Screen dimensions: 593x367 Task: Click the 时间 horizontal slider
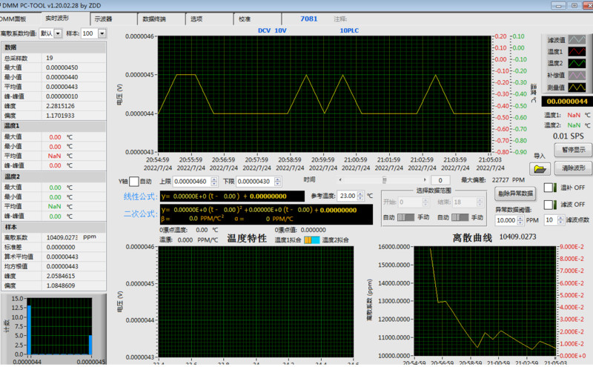coord(384,180)
